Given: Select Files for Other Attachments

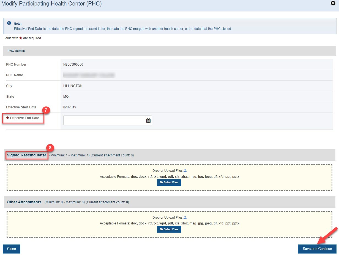Looking at the screenshot, I should 169,229.
